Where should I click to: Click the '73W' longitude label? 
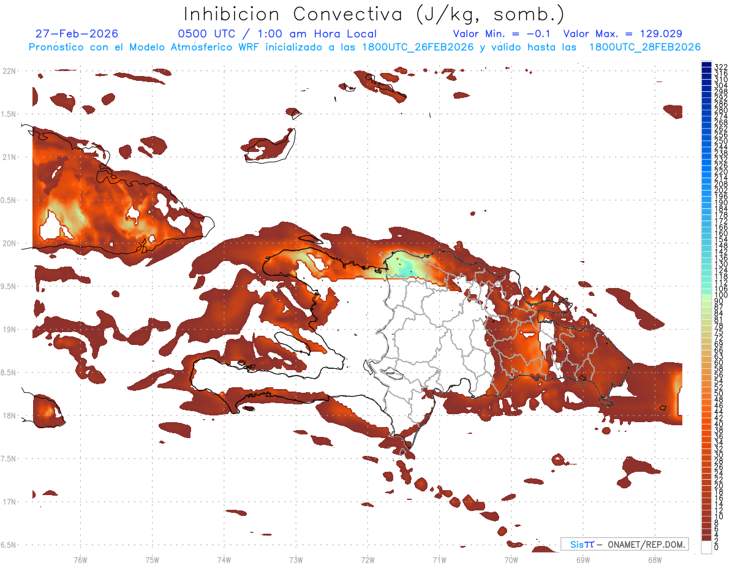(296, 559)
